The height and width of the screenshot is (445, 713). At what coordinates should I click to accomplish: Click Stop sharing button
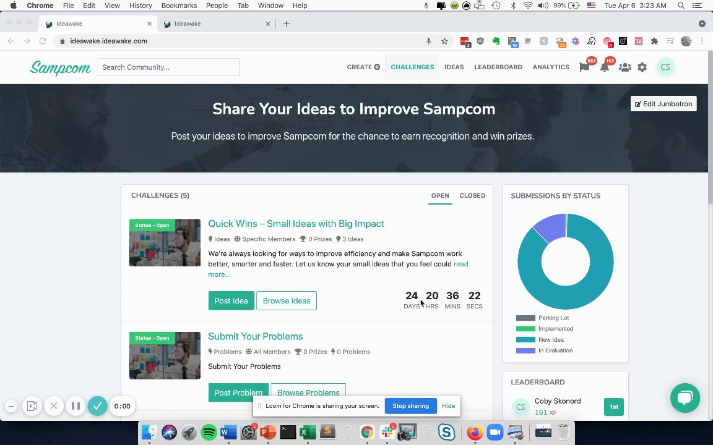coord(410,406)
